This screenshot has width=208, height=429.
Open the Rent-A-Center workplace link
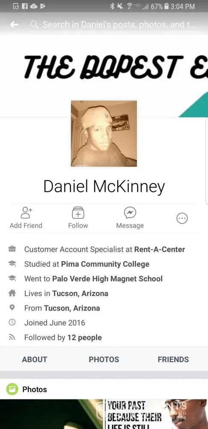pyautogui.click(x=160, y=249)
